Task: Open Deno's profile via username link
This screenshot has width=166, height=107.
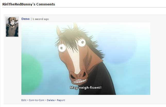Action: (x=26, y=19)
